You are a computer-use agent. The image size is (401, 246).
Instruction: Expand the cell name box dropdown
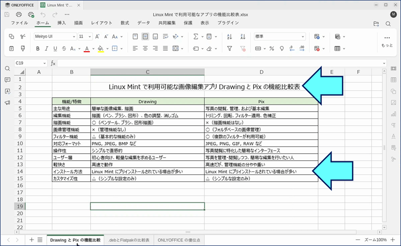(x=45, y=63)
